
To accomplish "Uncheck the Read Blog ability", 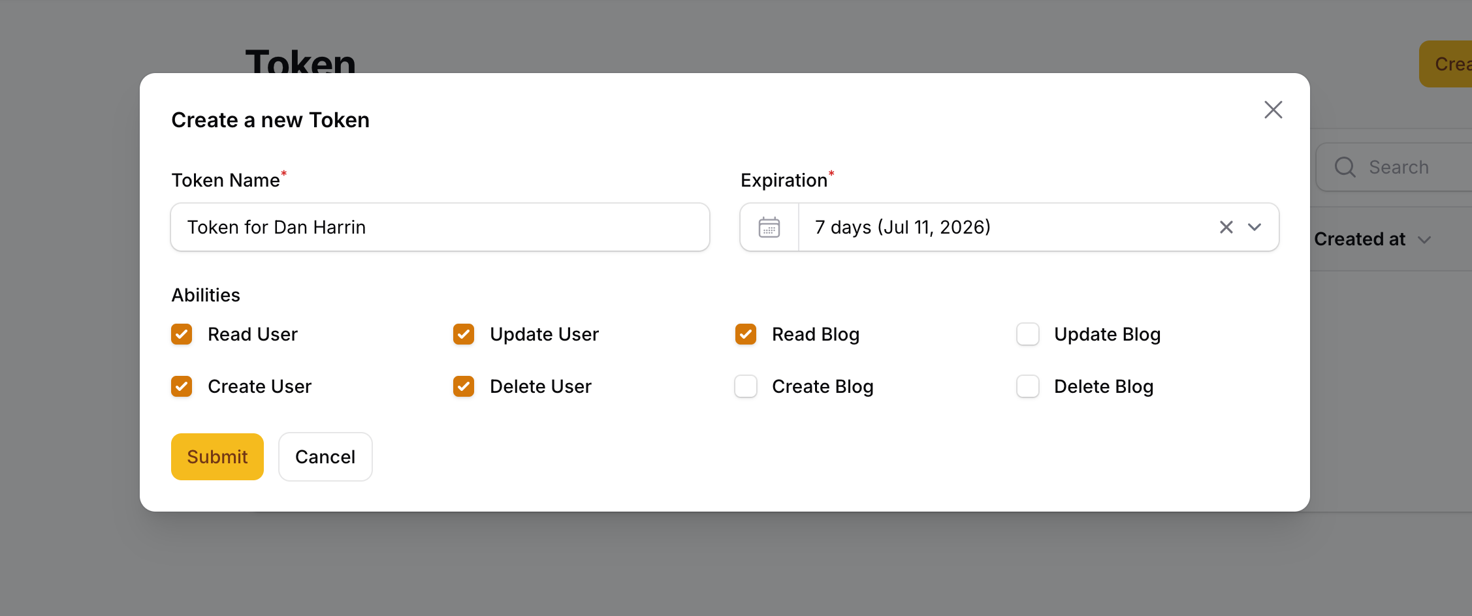I will [746, 334].
